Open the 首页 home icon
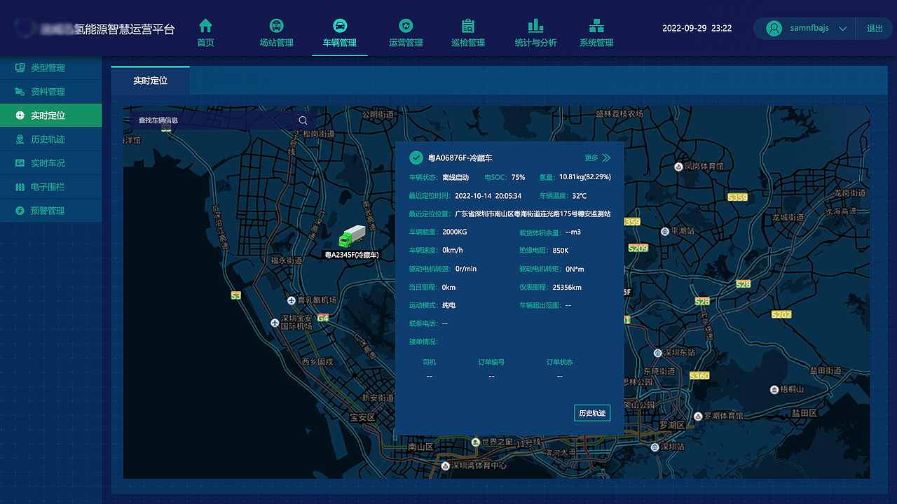 [205, 26]
